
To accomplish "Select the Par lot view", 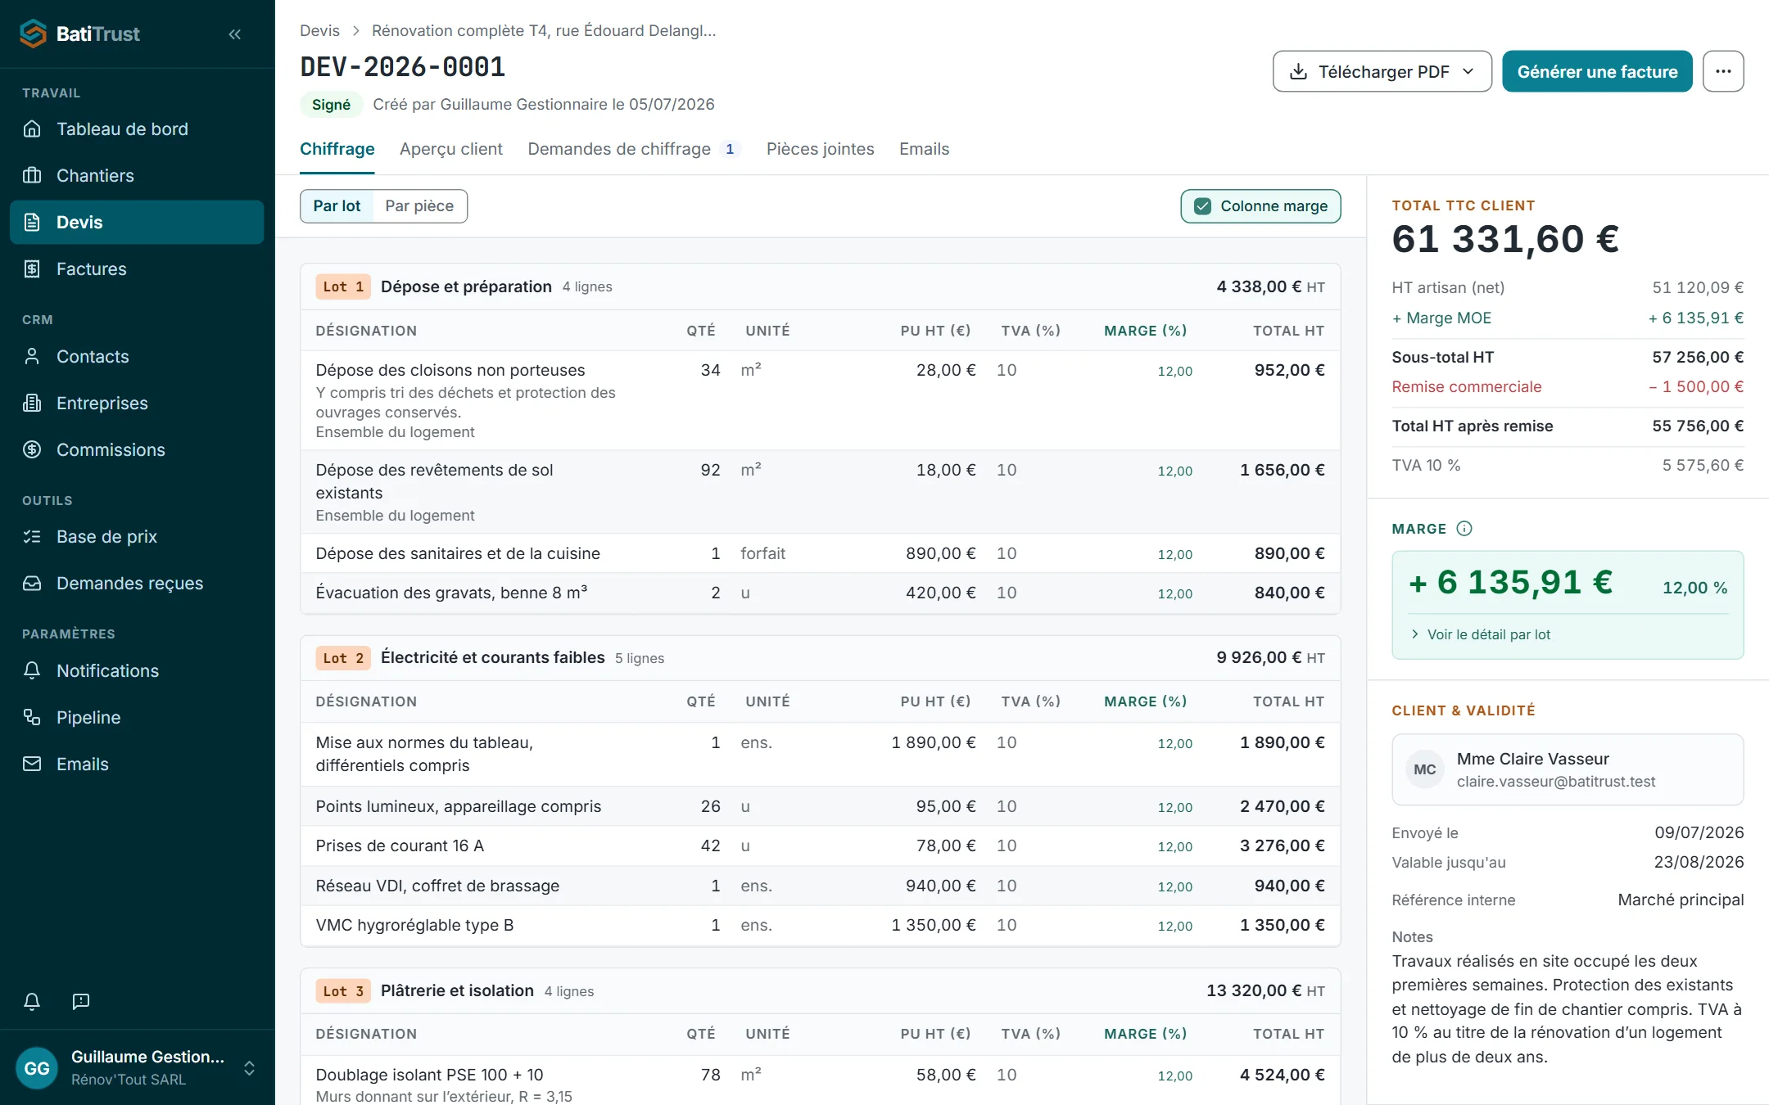I will click(x=337, y=206).
